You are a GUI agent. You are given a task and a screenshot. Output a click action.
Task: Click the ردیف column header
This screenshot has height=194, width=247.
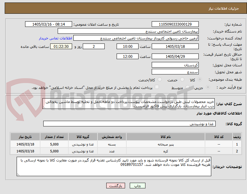[x=237, y=137]
